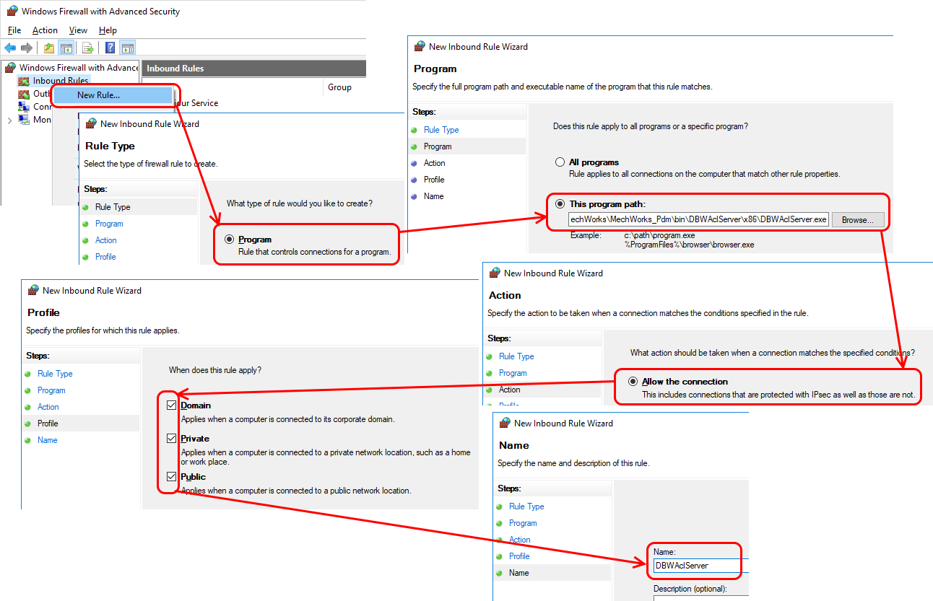
Task: Select the This program path radio button
Action: pyautogui.click(x=560, y=203)
